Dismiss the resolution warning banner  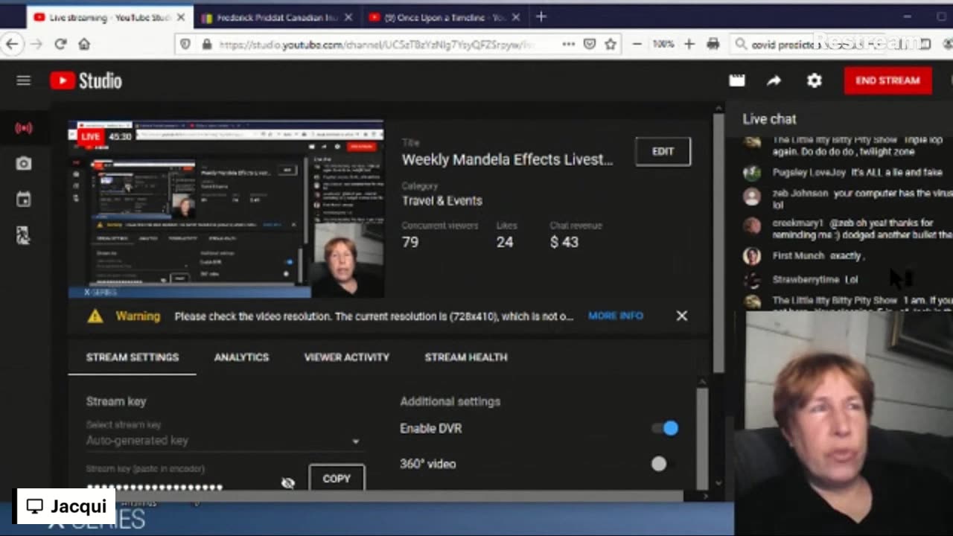[682, 316]
